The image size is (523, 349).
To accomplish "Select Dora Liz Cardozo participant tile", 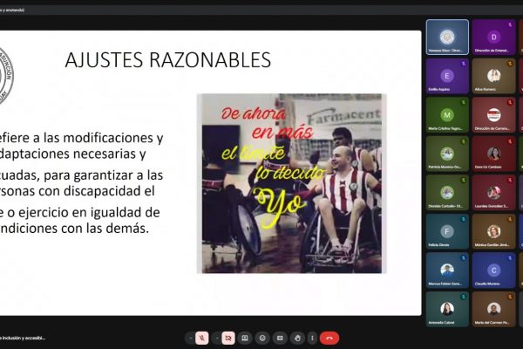I will coord(493,154).
